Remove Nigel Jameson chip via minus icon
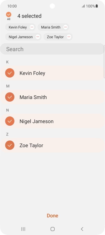105x235 pixels. tap(38, 37)
